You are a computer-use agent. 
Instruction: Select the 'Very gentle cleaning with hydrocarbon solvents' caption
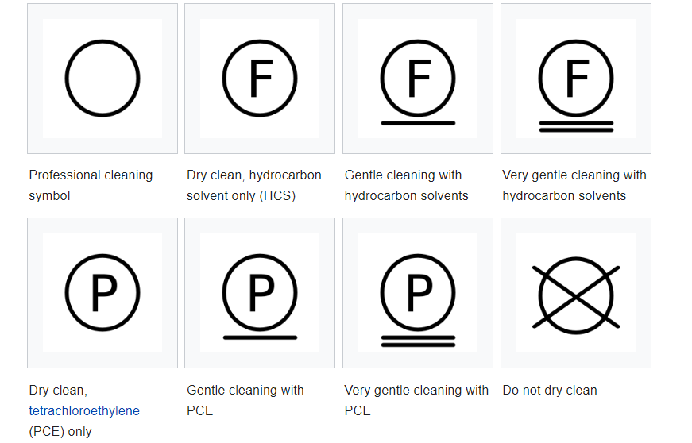coord(574,185)
